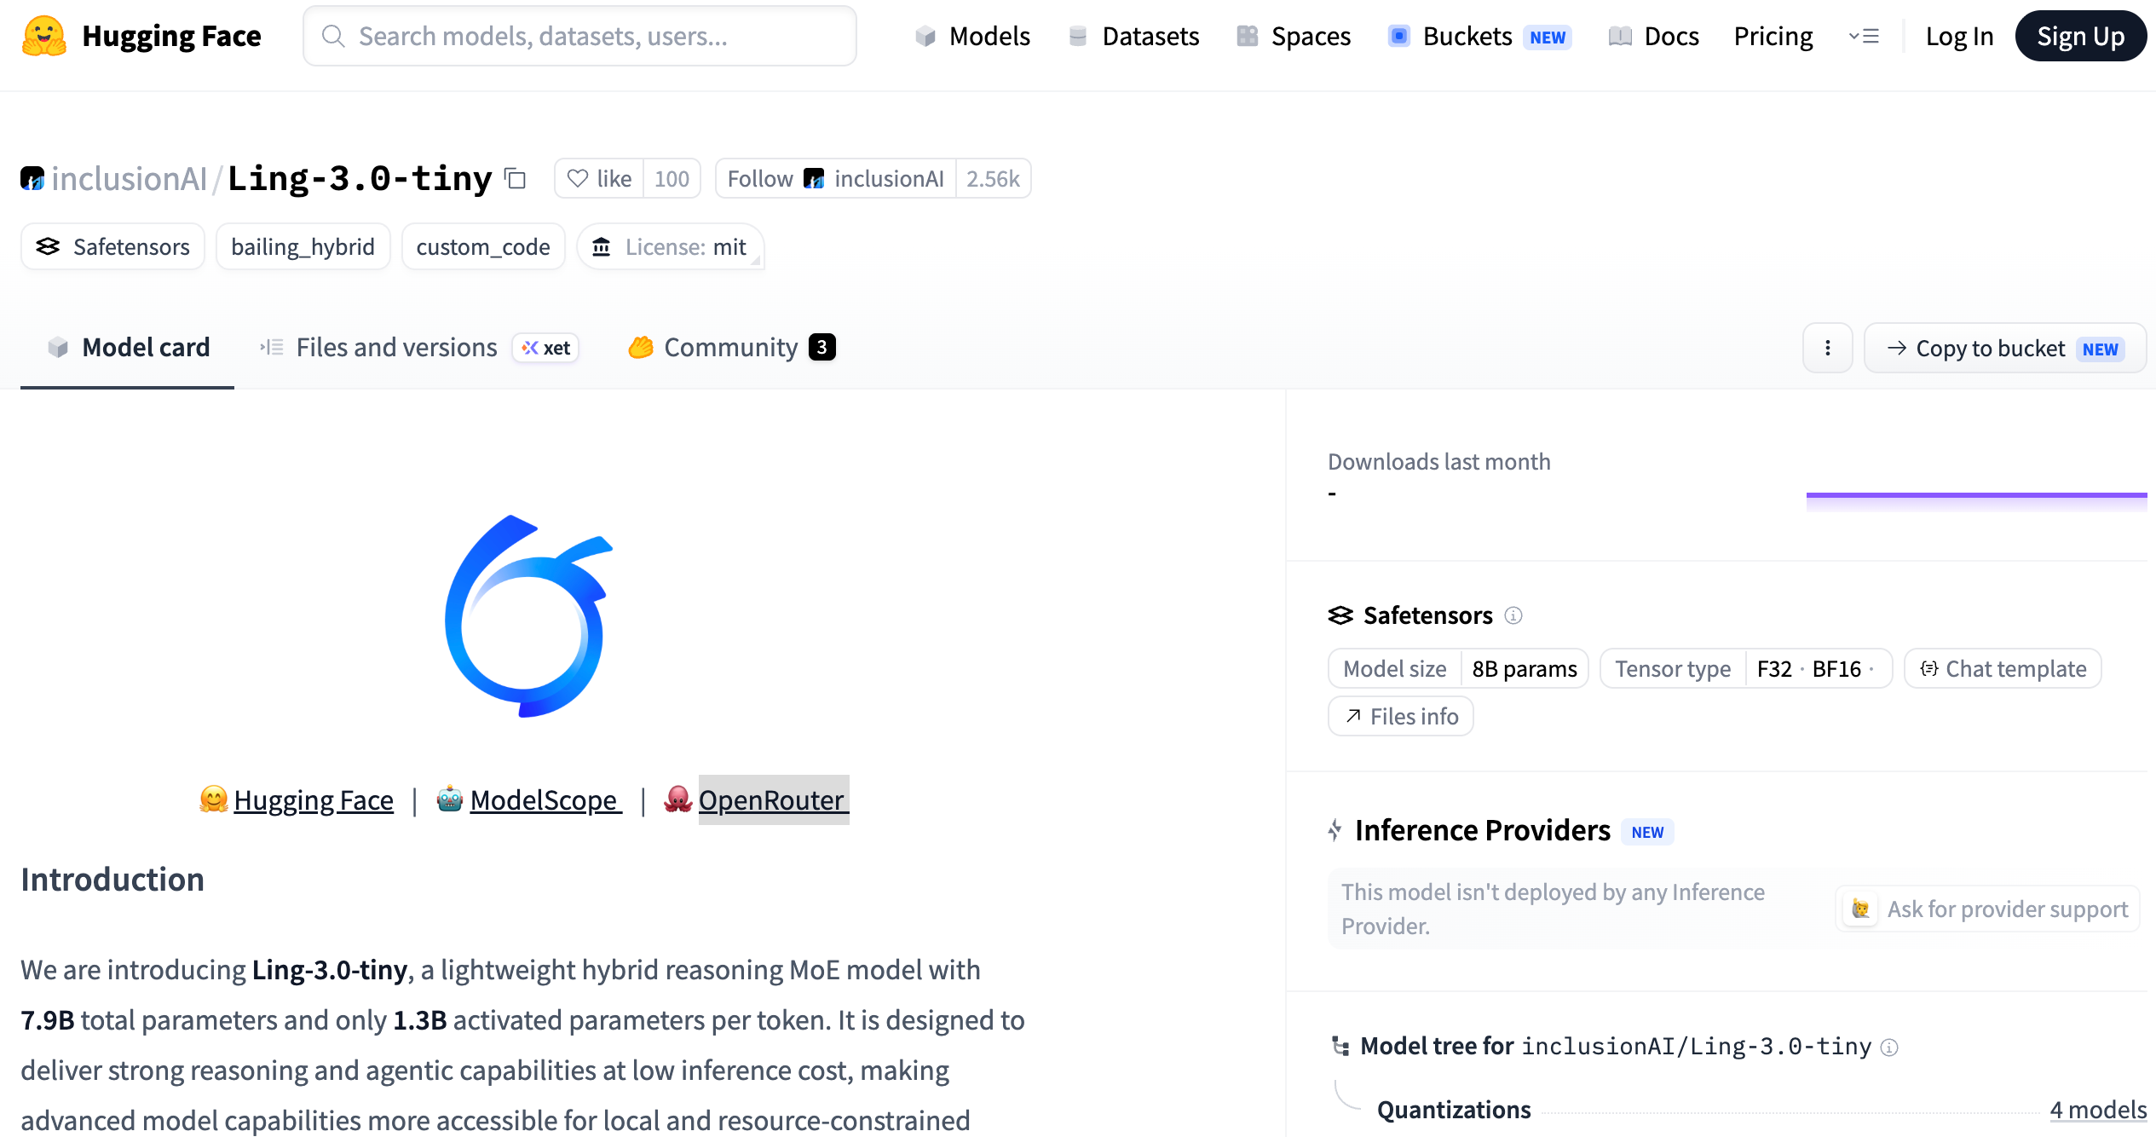Open Buckets from the navigation

coord(1480,36)
